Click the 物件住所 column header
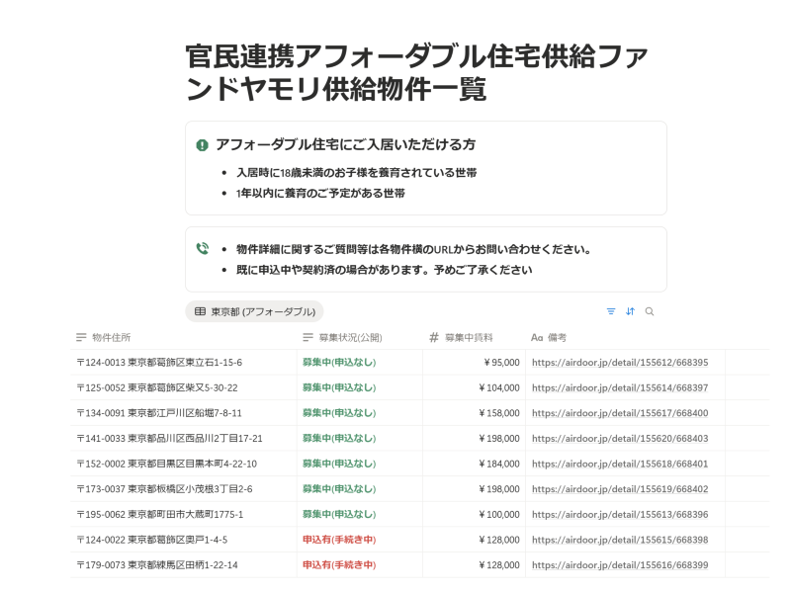Image resolution: width=791 pixels, height=593 pixels. point(184,337)
